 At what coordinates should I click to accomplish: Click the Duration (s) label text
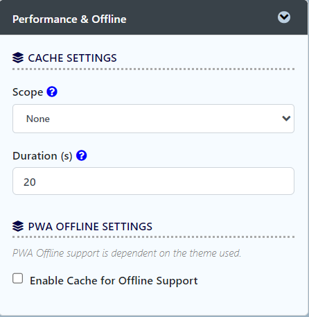click(42, 156)
